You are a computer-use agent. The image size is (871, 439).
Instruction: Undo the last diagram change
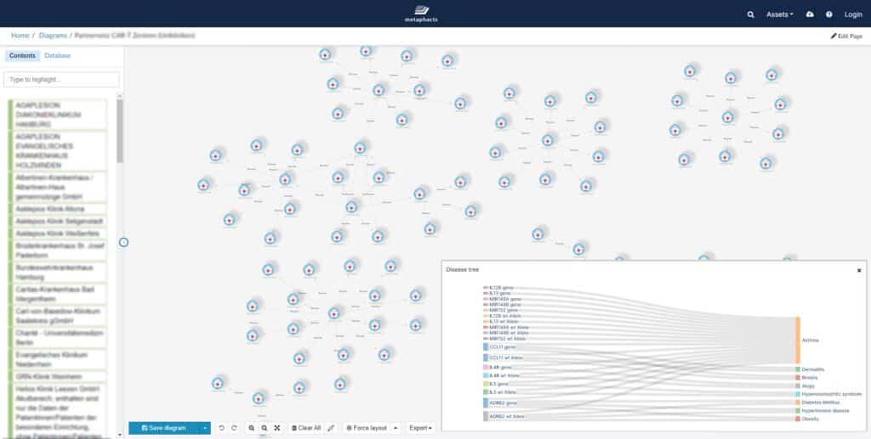[x=220, y=428]
